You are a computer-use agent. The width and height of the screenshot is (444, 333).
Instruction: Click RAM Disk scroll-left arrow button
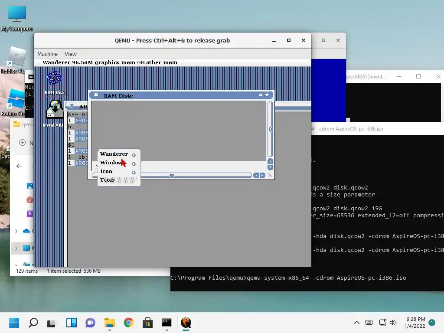256,176
